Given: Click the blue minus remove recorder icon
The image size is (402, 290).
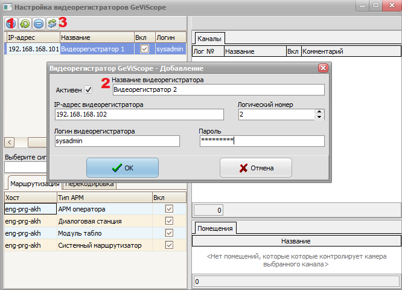Looking at the screenshot, I should point(38,24).
